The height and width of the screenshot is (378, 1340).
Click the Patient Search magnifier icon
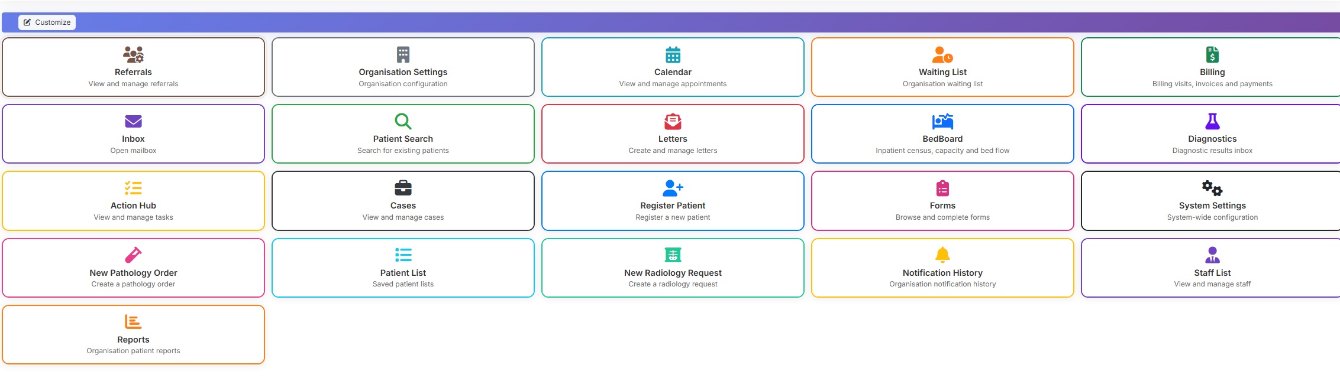click(403, 121)
